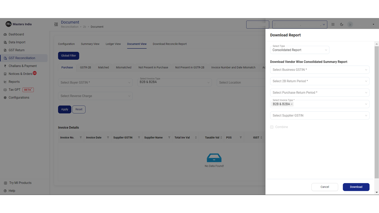Image resolution: width=379 pixels, height=213 pixels.
Task: Open Notices & Orders in sidebar
Action: (x=20, y=74)
